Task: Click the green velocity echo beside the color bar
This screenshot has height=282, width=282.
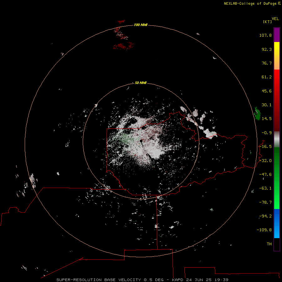Action: (x=258, y=114)
